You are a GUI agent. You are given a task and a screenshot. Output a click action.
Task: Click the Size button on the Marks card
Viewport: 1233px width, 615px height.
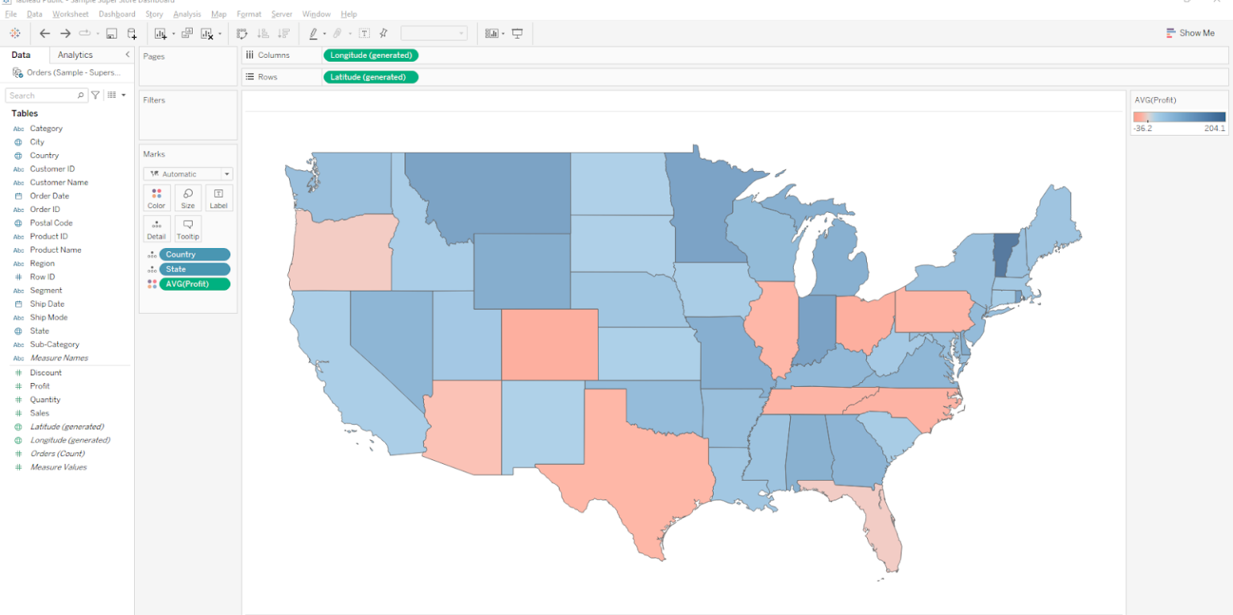[187, 198]
